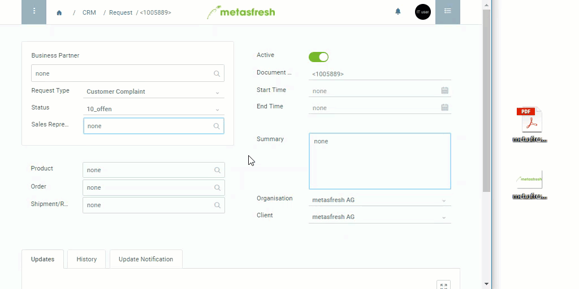579x289 pixels.
Task: Click into the Summary text area
Action: pyautogui.click(x=379, y=161)
